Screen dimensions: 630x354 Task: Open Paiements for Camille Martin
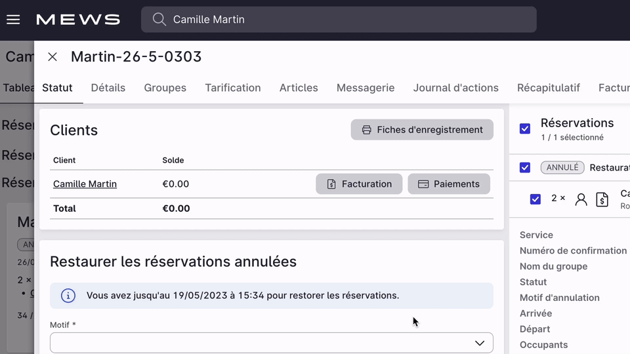[x=450, y=184]
